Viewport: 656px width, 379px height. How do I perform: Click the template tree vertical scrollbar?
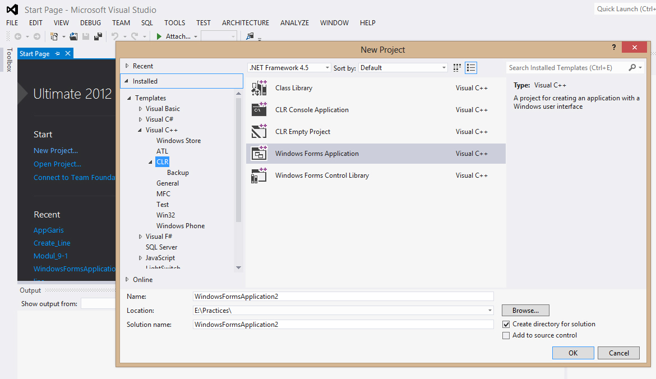coord(238,159)
